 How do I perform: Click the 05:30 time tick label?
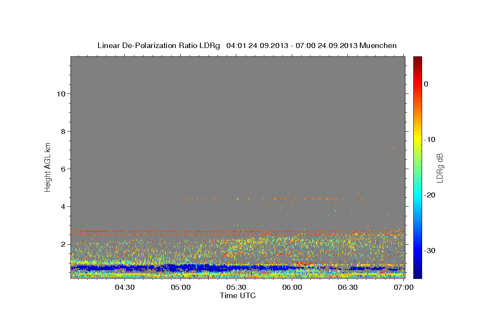point(236,287)
